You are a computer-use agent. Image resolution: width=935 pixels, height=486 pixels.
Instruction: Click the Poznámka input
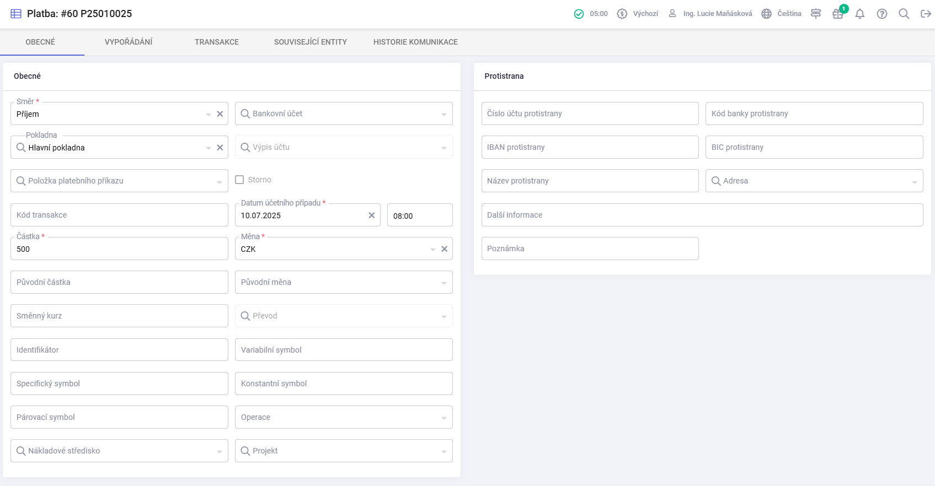pos(590,249)
